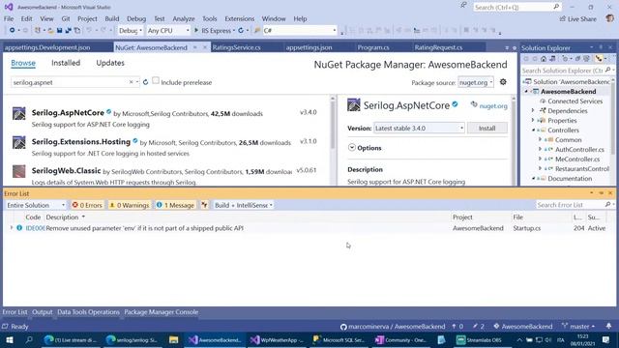Click the Solution Explorer Home icon
619x348 pixels.
(x=544, y=59)
